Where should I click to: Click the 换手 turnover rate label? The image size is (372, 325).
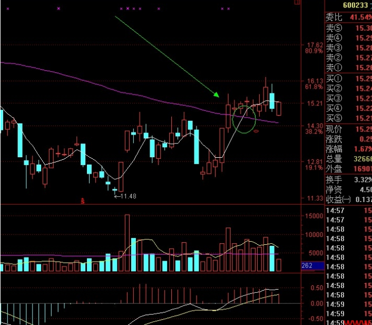[x=334, y=180]
